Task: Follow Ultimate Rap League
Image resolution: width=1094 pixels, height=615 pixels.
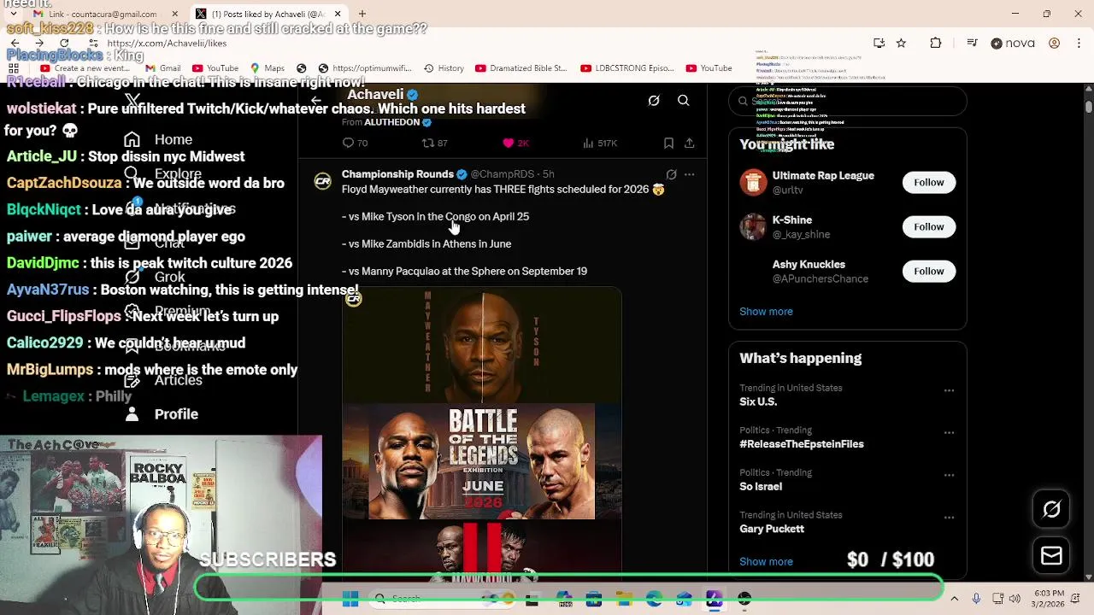Action: pyautogui.click(x=928, y=183)
